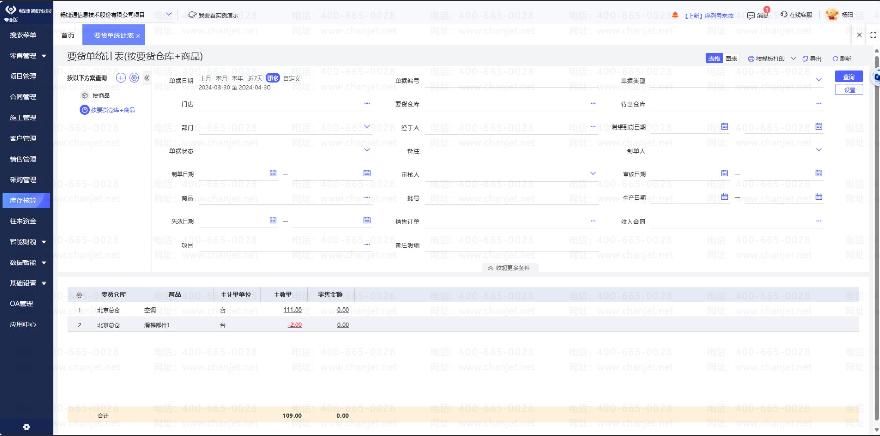The width and height of the screenshot is (880, 436).
Task: Open 失效日期 start date calendar
Action: 273,220
